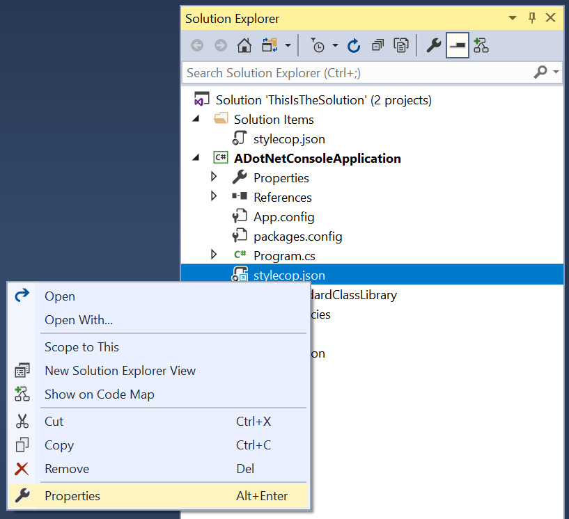The image size is (569, 519).
Task: Select the Cut scissors icon in context menu
Action: [x=22, y=421]
